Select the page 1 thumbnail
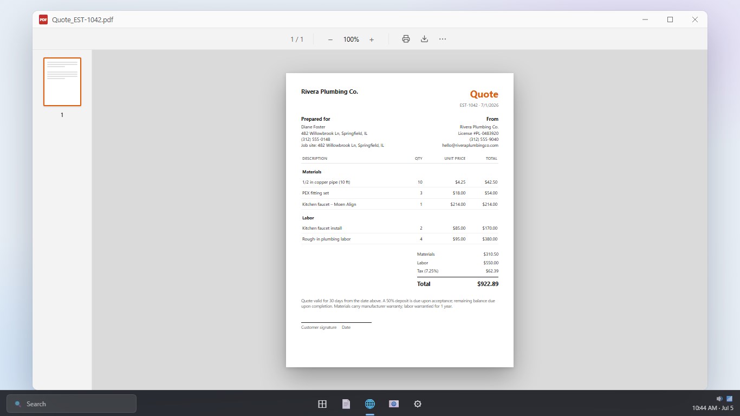This screenshot has height=416, width=740. point(62,82)
